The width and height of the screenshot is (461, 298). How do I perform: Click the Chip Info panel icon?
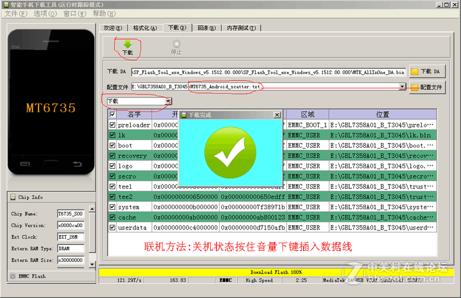[x=13, y=197]
